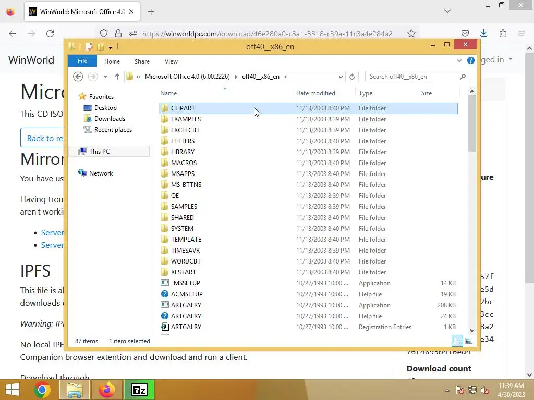Expand previous breadcrumb locations chevron
Image resolution: width=534 pixels, height=400 pixels.
(139, 77)
